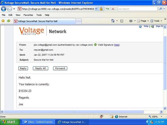Click the Voltage Security logo

coord(31,31)
